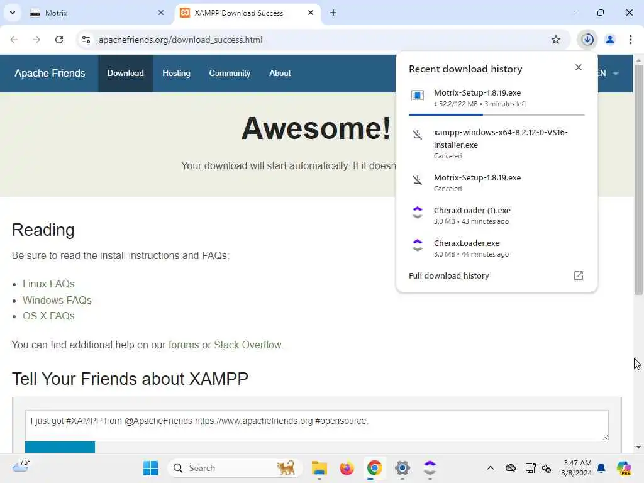
Task: Close the XAMPP Download Success tab
Action: pyautogui.click(x=311, y=13)
